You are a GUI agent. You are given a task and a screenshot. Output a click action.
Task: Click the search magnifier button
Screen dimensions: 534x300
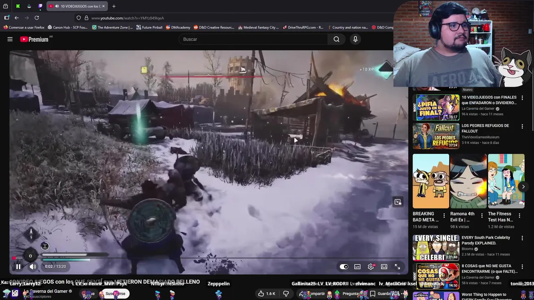(337, 39)
